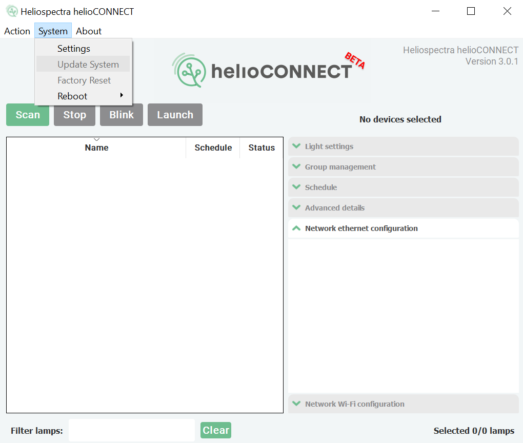Maximize the helioCONNECT window
523x443 pixels.
[x=471, y=11]
